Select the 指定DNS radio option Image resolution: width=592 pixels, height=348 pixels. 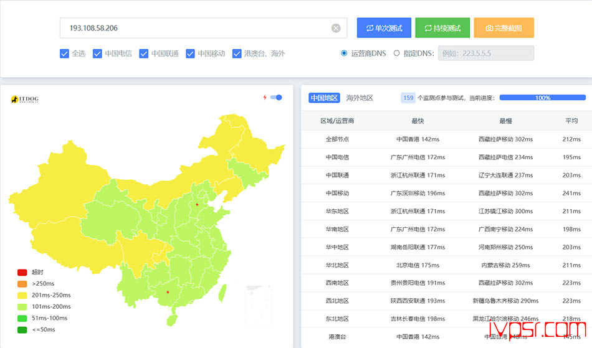click(x=396, y=54)
